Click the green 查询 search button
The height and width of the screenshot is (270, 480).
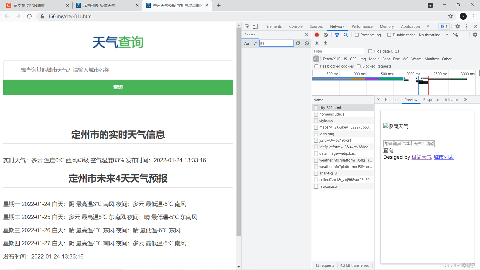[x=118, y=87]
